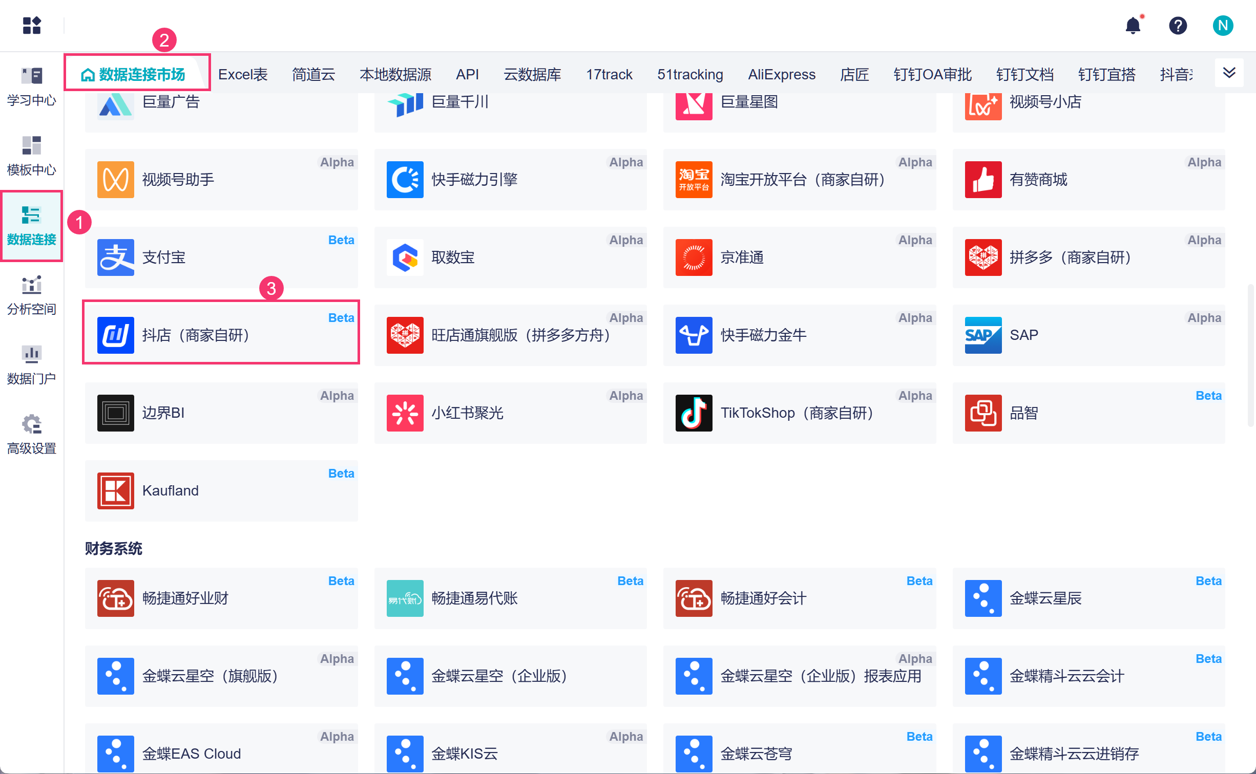Switch to the API tab
This screenshot has height=774, width=1256.
(x=467, y=75)
